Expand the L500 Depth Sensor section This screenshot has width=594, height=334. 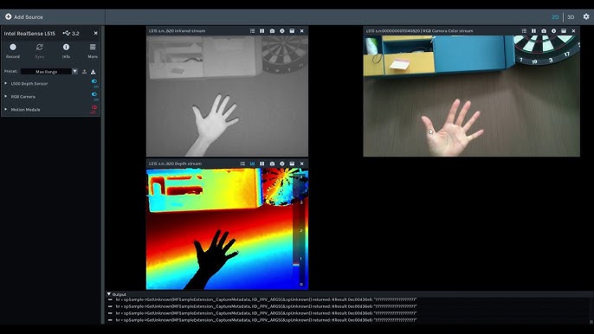[x=6, y=83]
